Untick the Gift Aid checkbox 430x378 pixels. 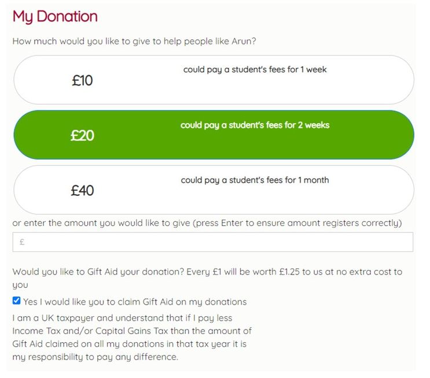(16, 301)
